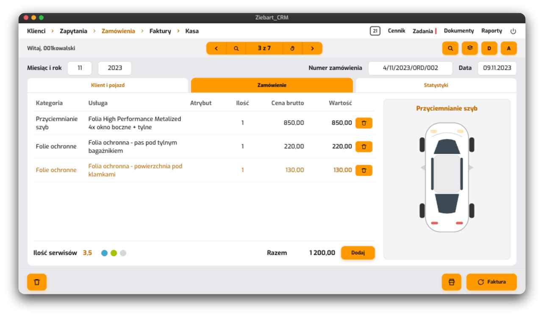Image resolution: width=544 pixels, height=318 pixels.
Task: Click the blue service indicator dot
Action: (x=104, y=253)
